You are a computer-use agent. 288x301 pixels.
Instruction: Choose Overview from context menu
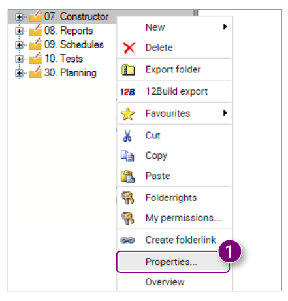click(165, 282)
